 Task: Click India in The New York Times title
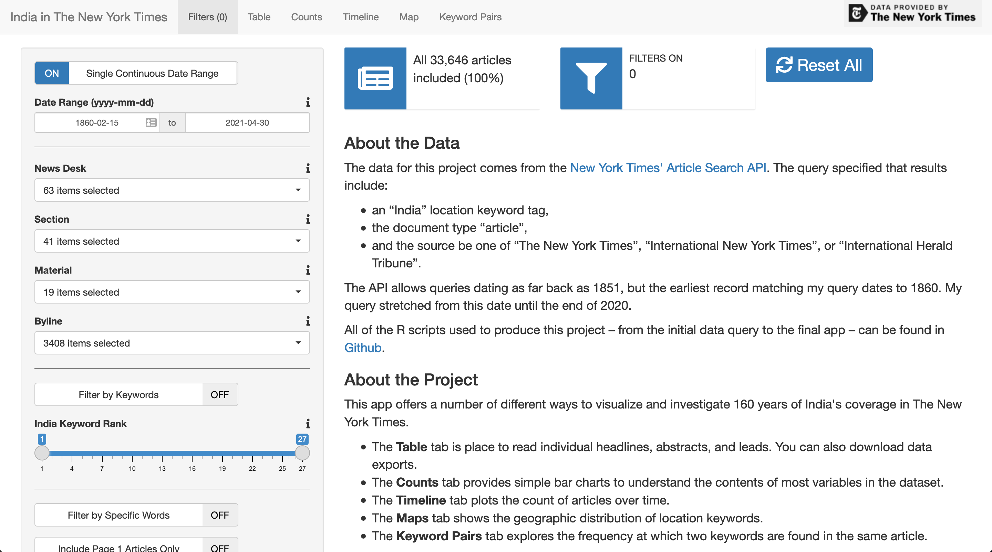[x=89, y=17]
